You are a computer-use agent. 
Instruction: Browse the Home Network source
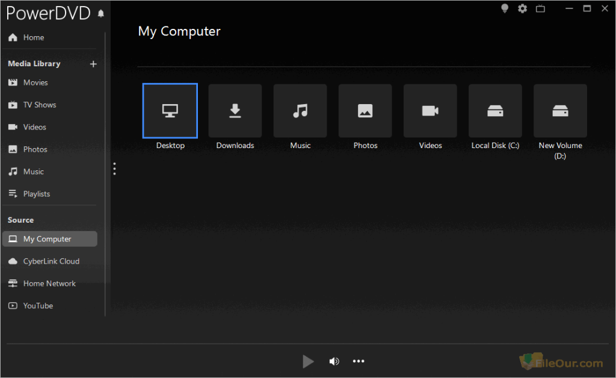(49, 283)
